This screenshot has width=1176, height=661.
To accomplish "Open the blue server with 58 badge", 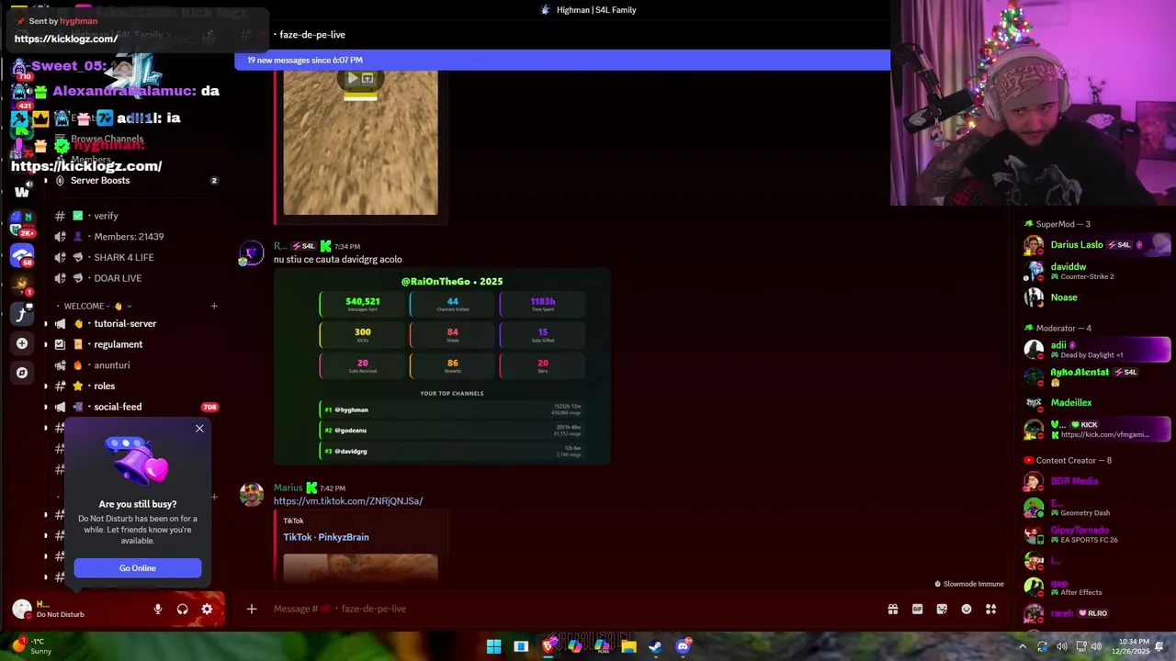I will click(22, 254).
